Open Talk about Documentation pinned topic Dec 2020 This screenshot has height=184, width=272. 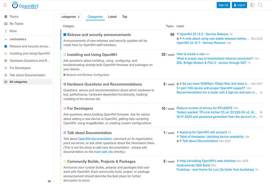click(200, 141)
